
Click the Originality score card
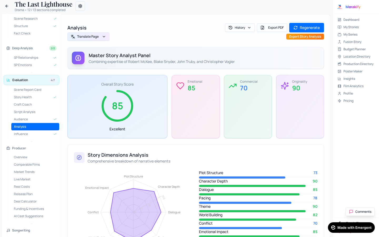(x=300, y=107)
